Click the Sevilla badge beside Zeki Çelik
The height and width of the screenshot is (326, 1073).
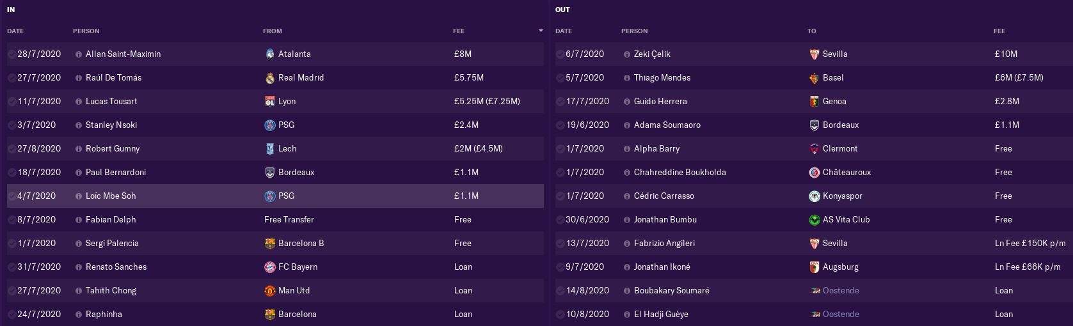tap(815, 54)
